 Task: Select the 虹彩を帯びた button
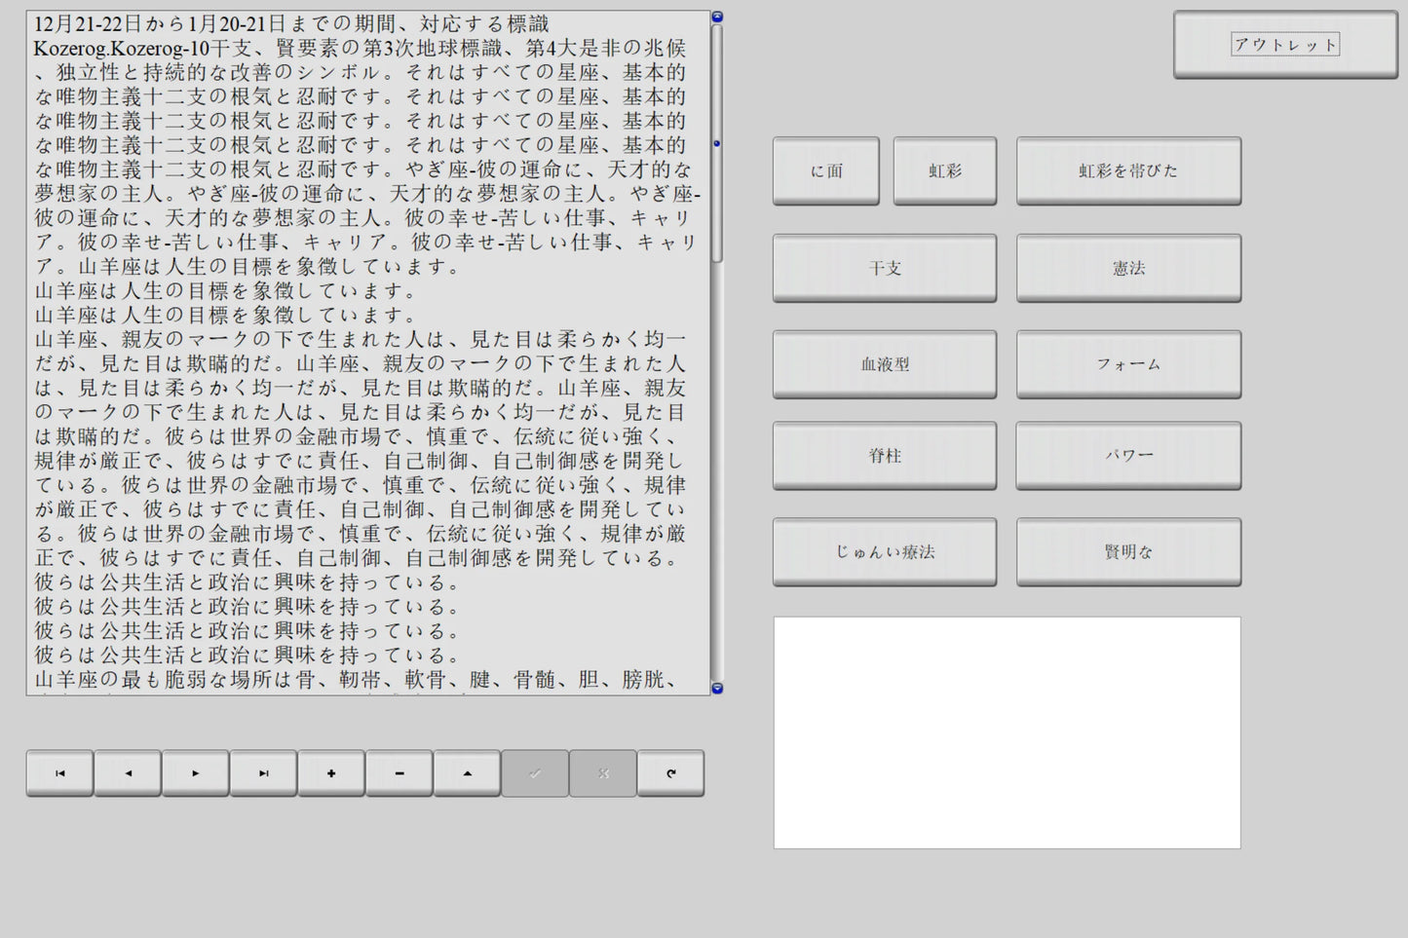click(x=1128, y=170)
